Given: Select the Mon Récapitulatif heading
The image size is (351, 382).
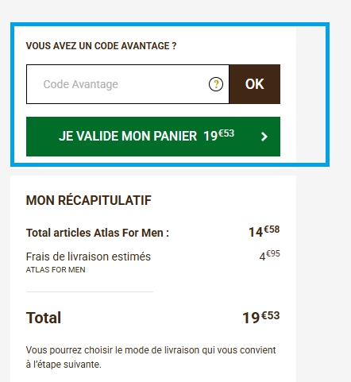Looking at the screenshot, I should [89, 200].
